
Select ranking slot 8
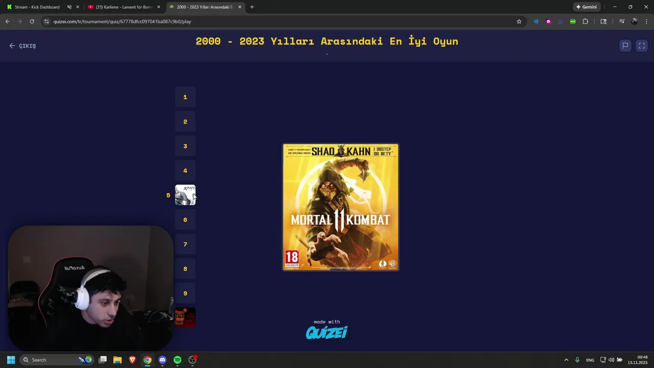(x=185, y=269)
